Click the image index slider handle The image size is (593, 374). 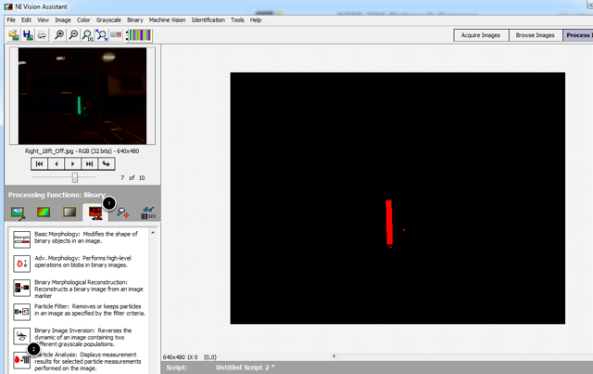75,177
